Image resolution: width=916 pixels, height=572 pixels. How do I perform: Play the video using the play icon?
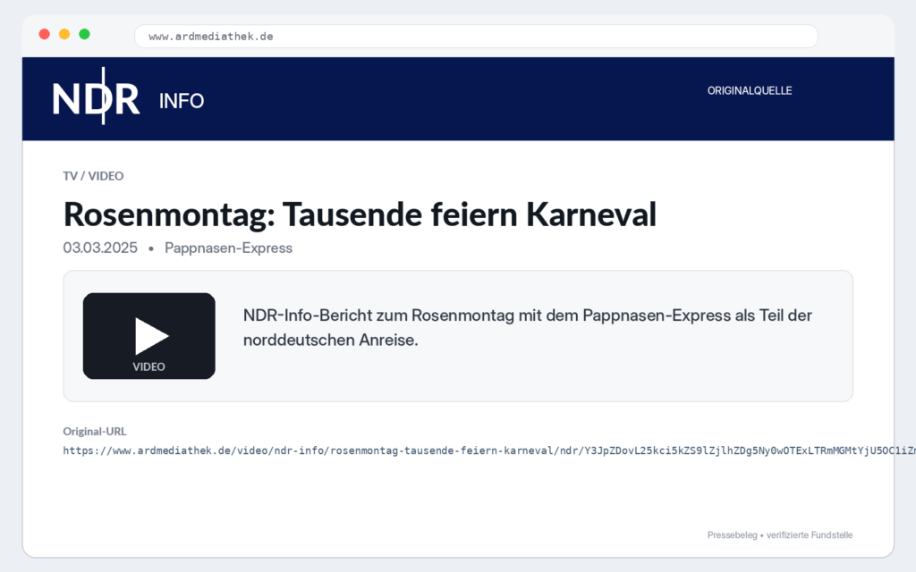click(152, 336)
